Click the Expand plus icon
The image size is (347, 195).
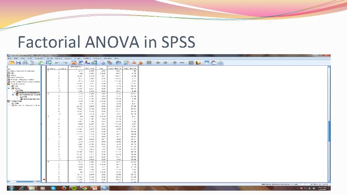coord(175,63)
